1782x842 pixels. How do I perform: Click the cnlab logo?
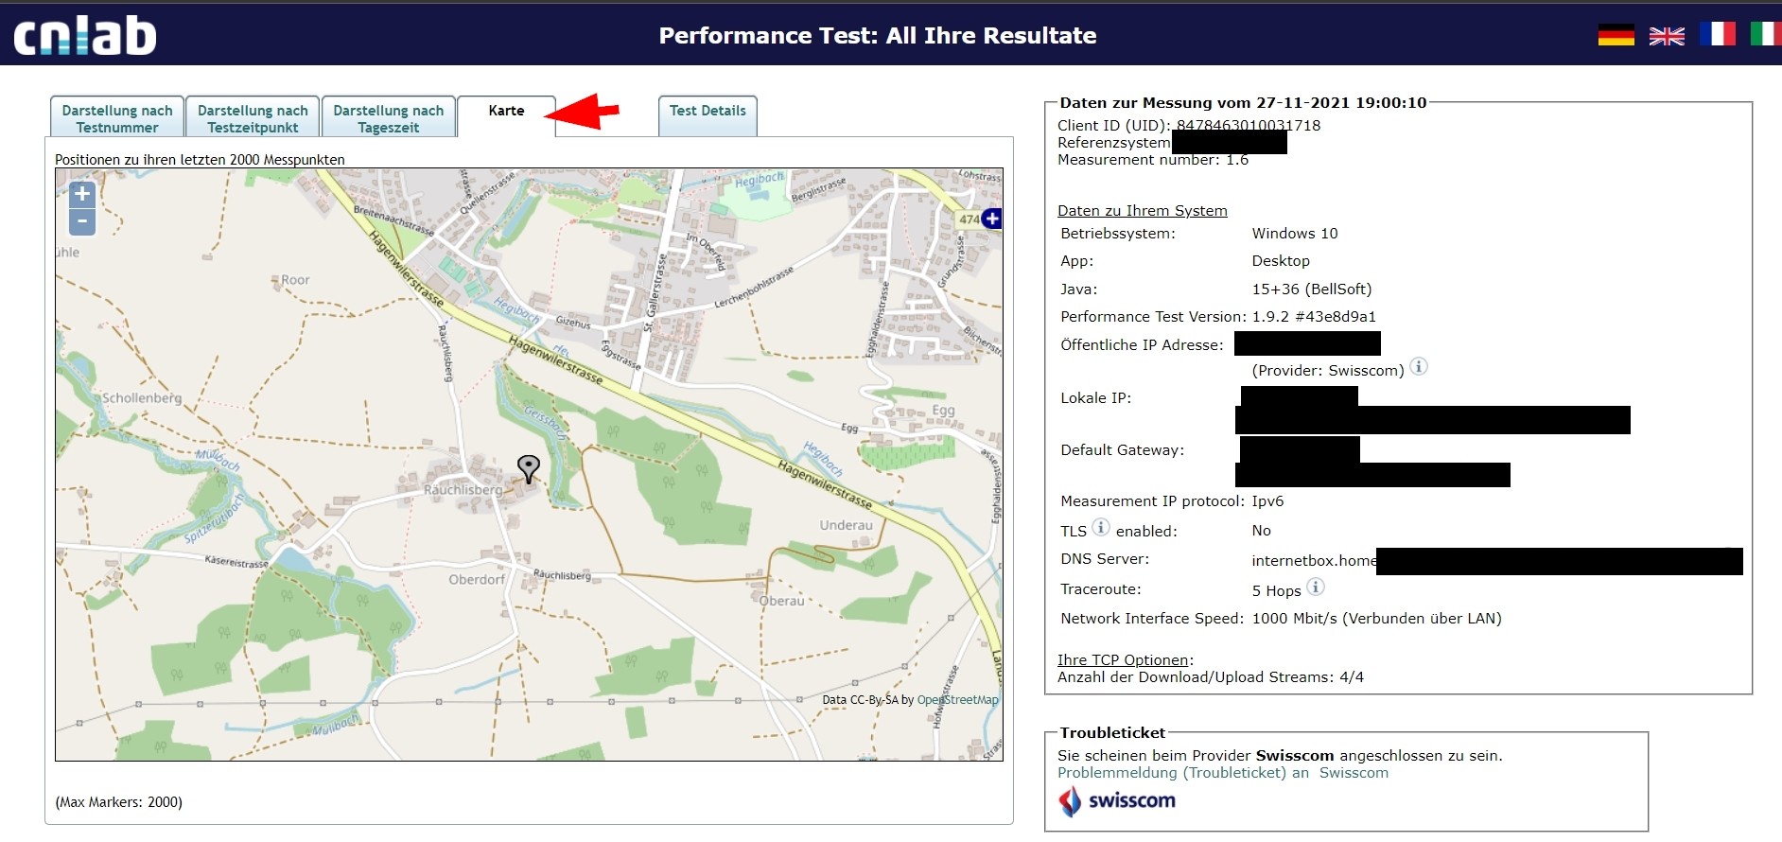tap(85, 36)
